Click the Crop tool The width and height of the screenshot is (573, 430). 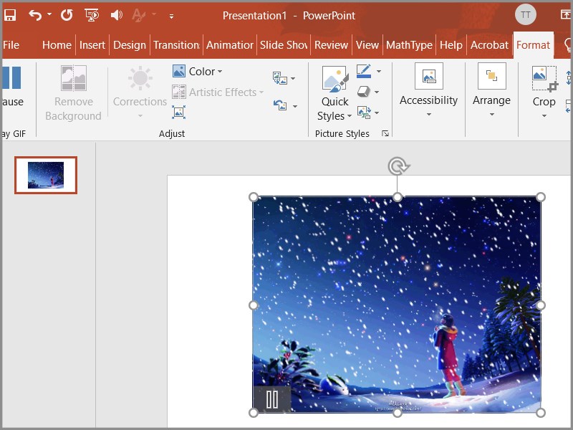[x=543, y=89]
